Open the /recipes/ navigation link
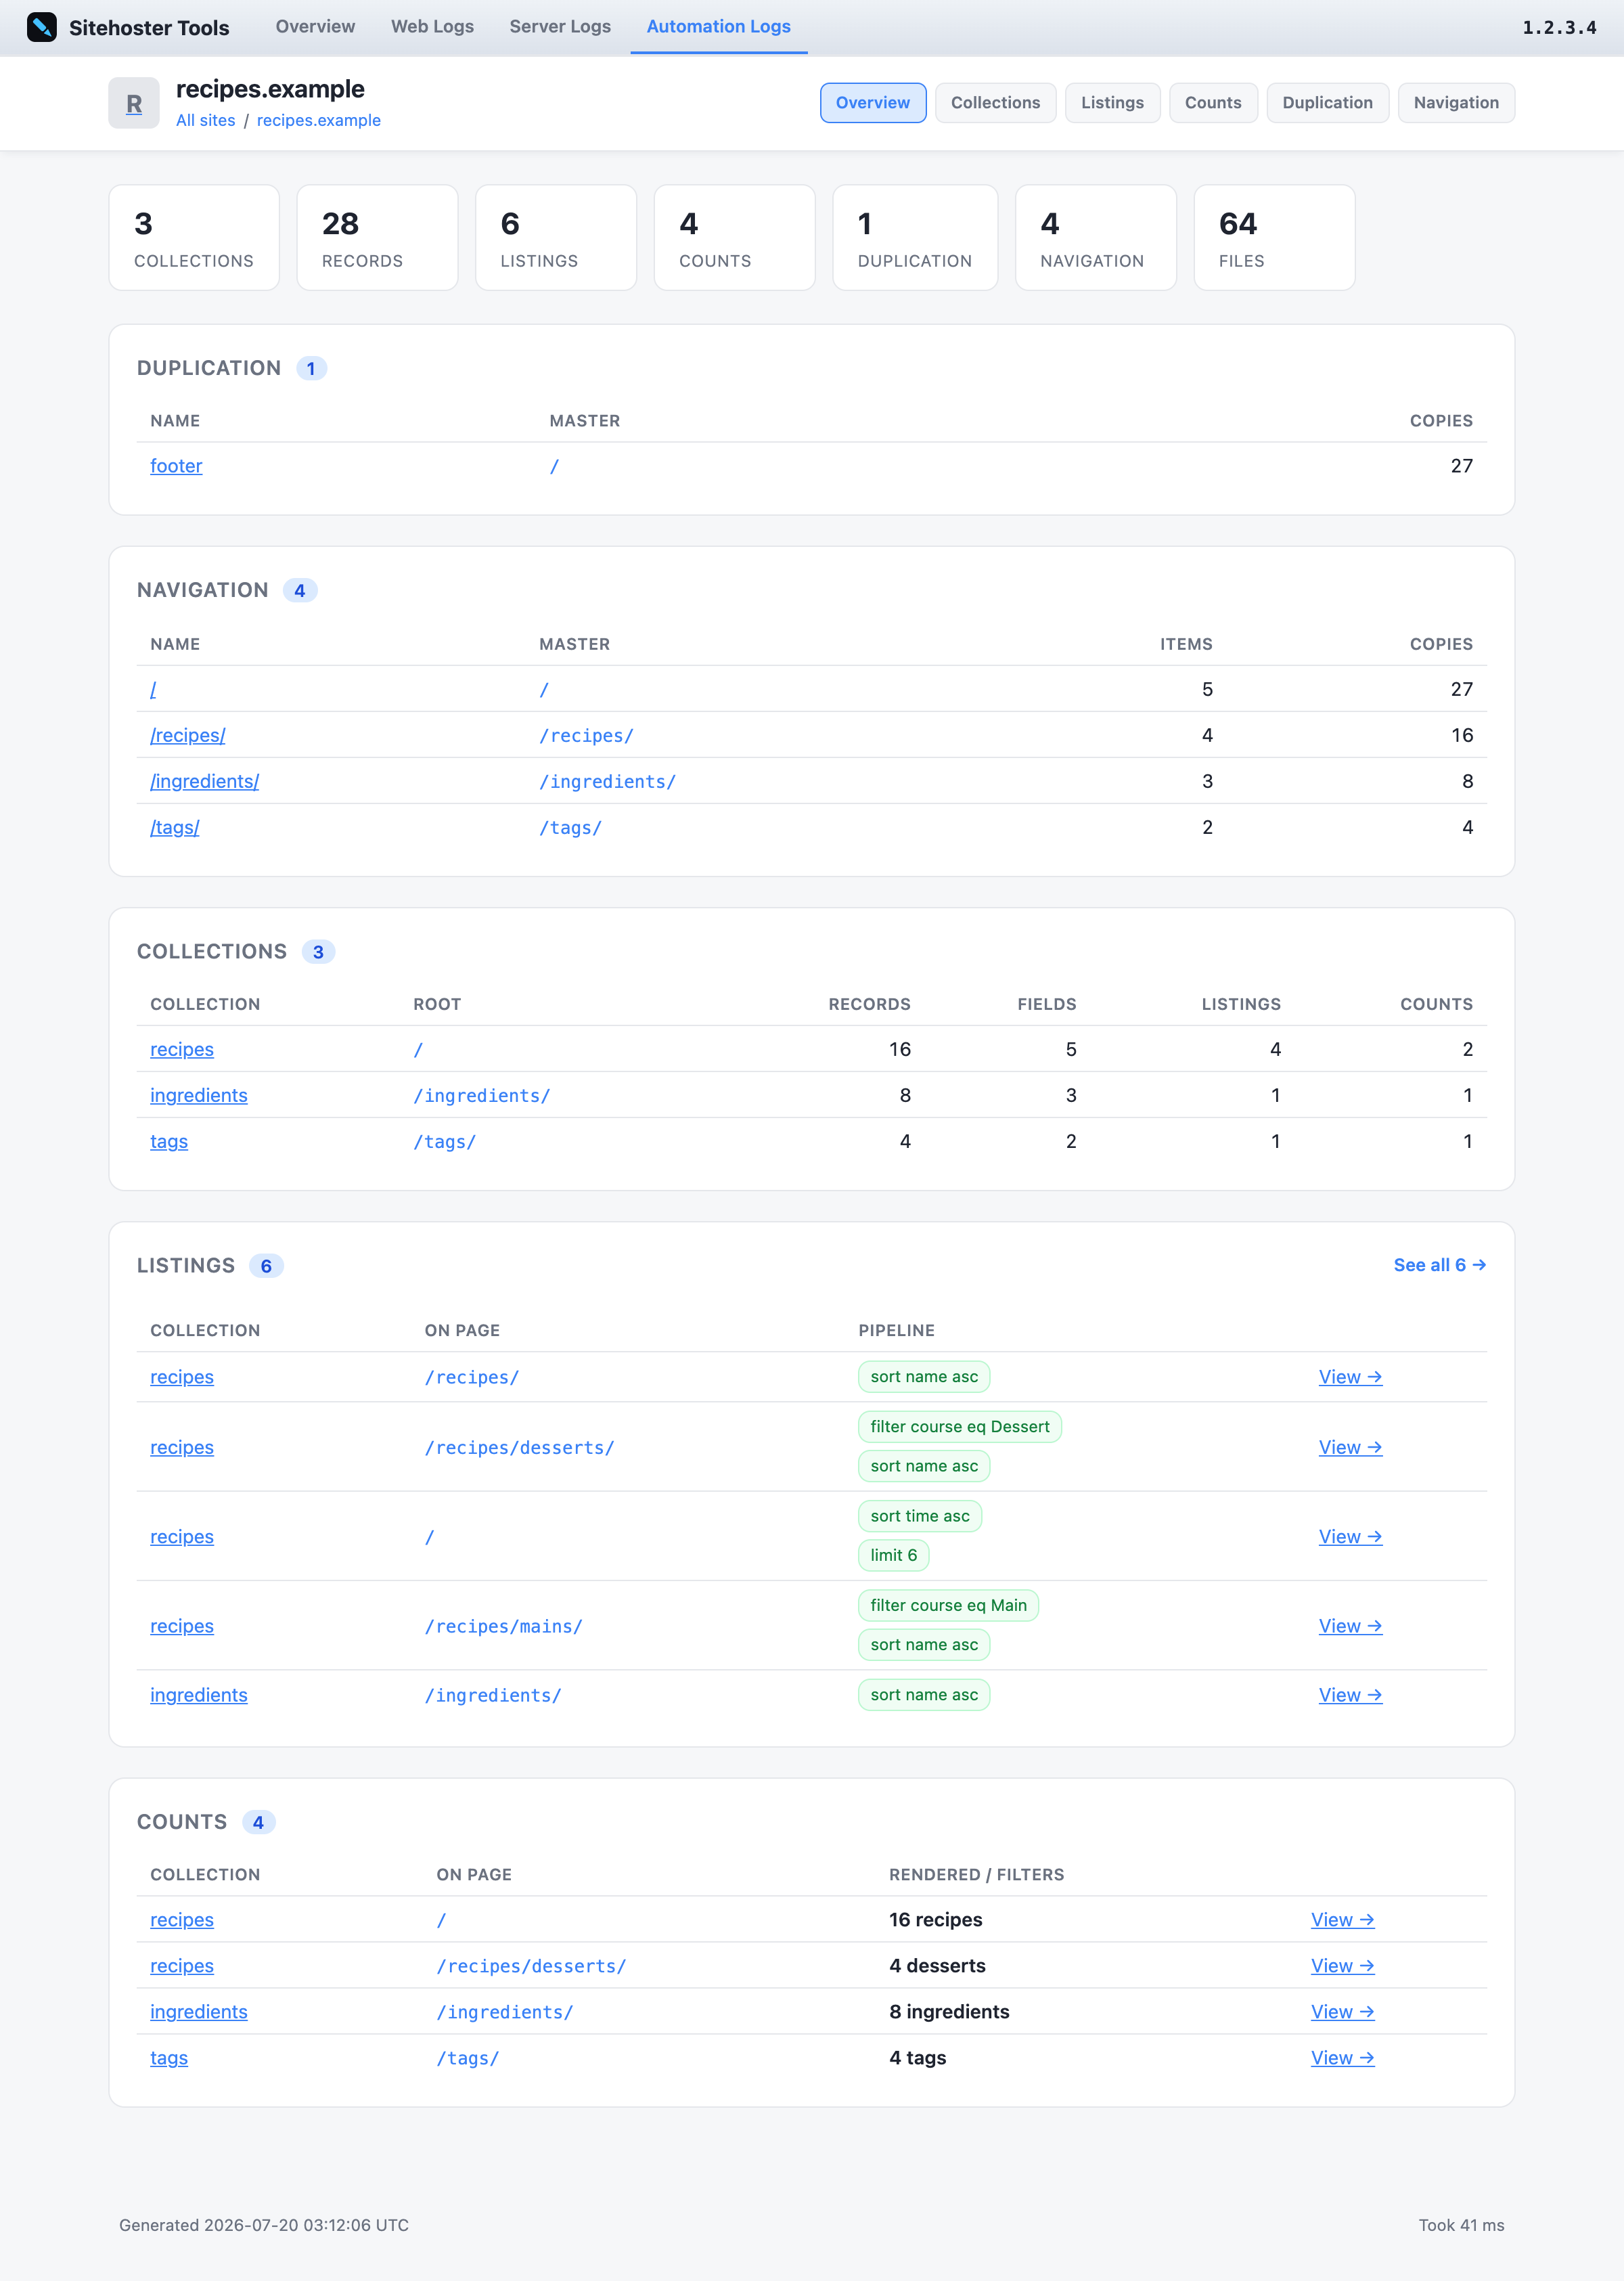1624x2281 pixels. (188, 735)
